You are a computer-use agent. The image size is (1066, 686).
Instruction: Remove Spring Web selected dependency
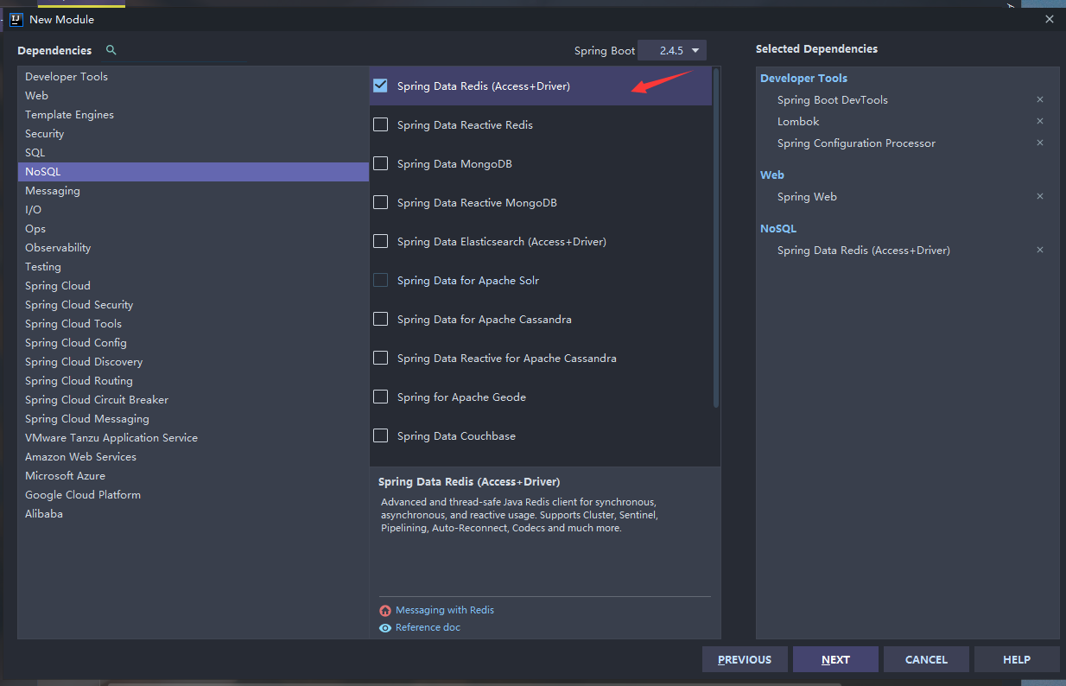pos(1040,196)
